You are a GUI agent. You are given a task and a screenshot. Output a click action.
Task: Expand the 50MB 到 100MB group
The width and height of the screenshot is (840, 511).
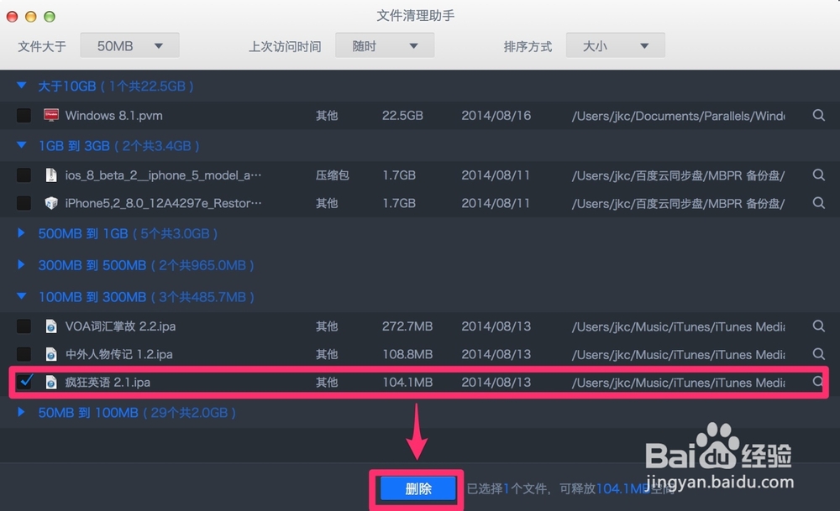click(21, 412)
